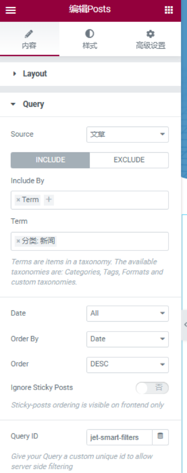This screenshot has height=473, width=187.
Task: Open the Date dropdown showing All
Action: (128, 314)
